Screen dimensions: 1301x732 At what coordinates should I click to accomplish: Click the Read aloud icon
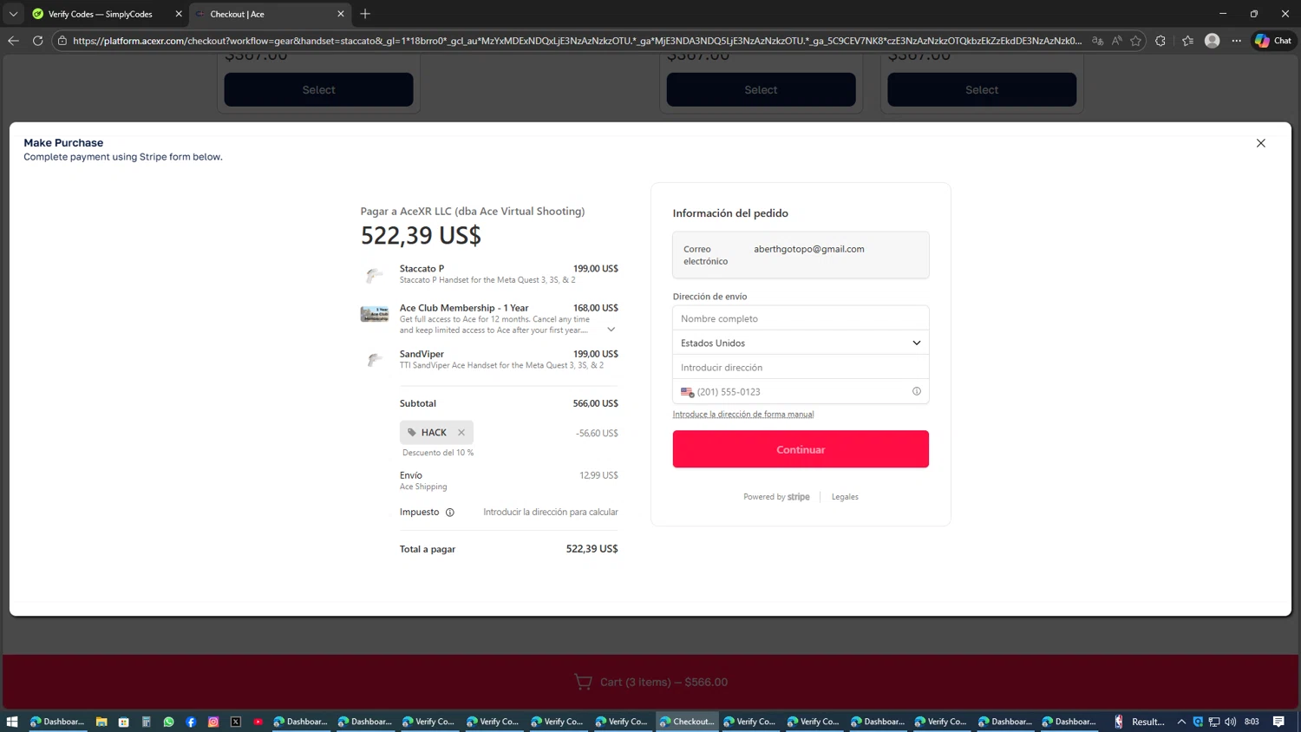1116,41
